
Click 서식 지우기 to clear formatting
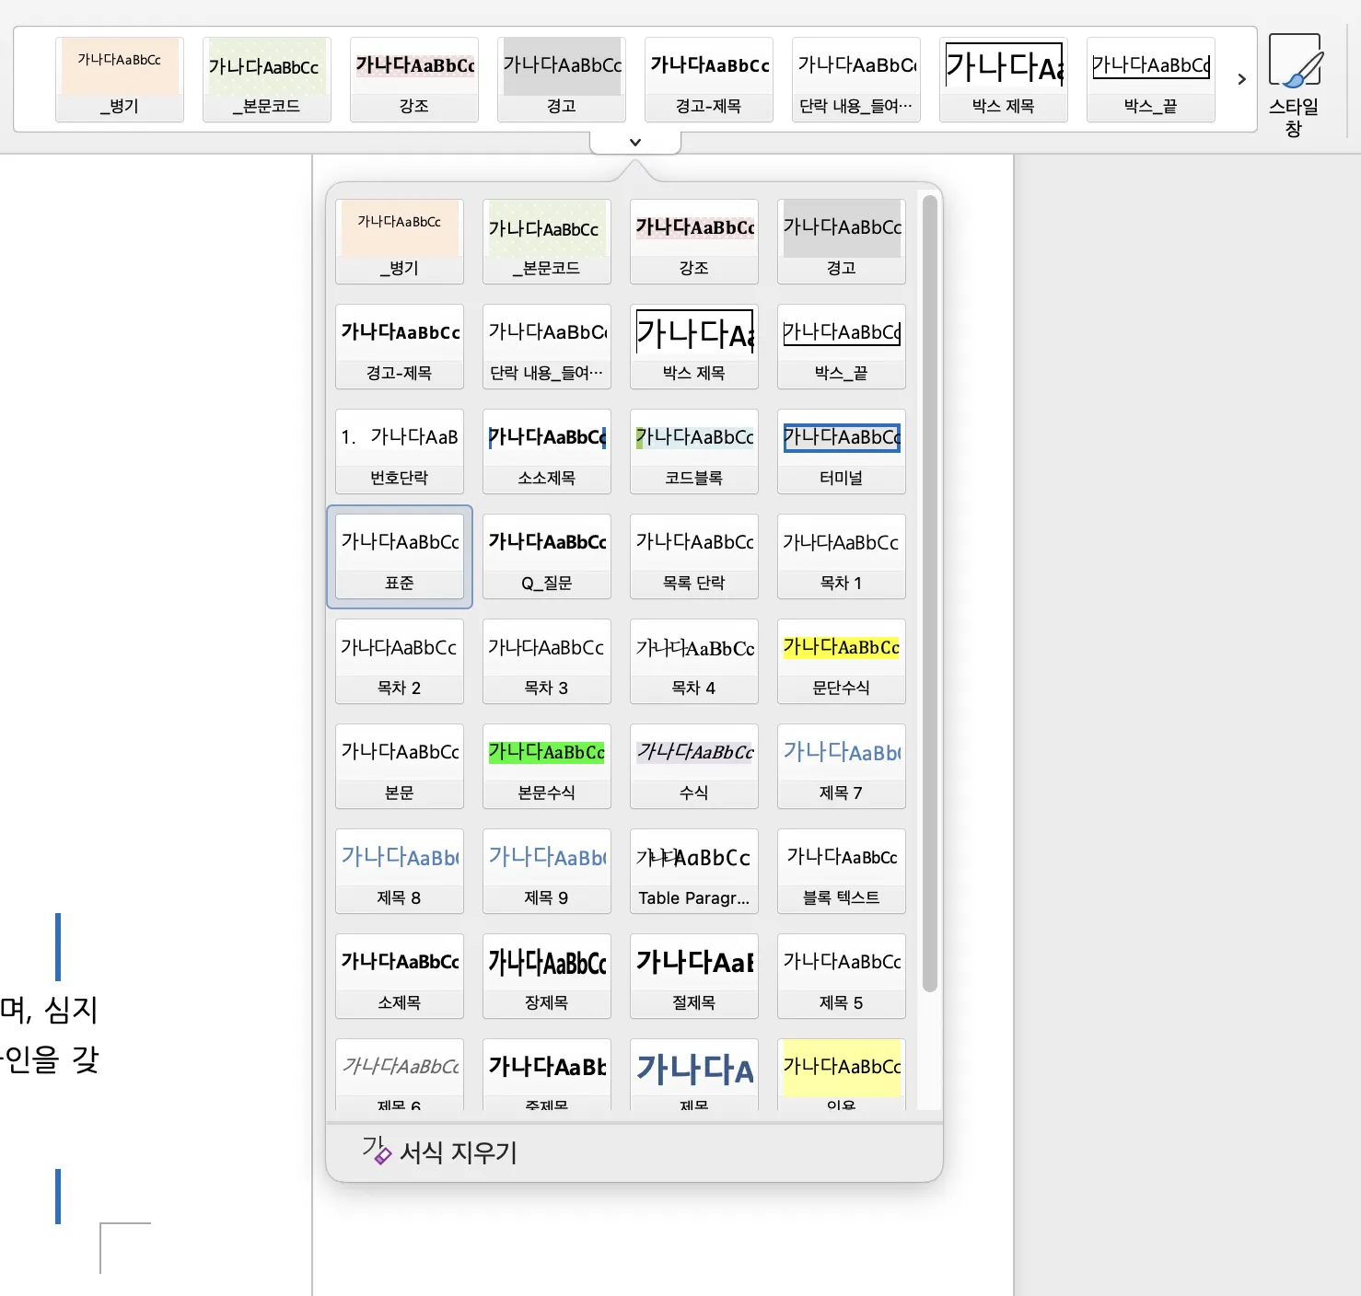(x=440, y=1151)
